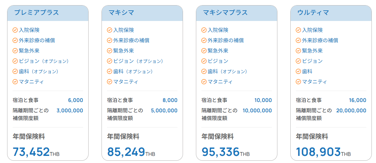Click check icon beside プレミアプラス マタニティ
Viewport: 376px width, 163px height.
(x=15, y=82)
